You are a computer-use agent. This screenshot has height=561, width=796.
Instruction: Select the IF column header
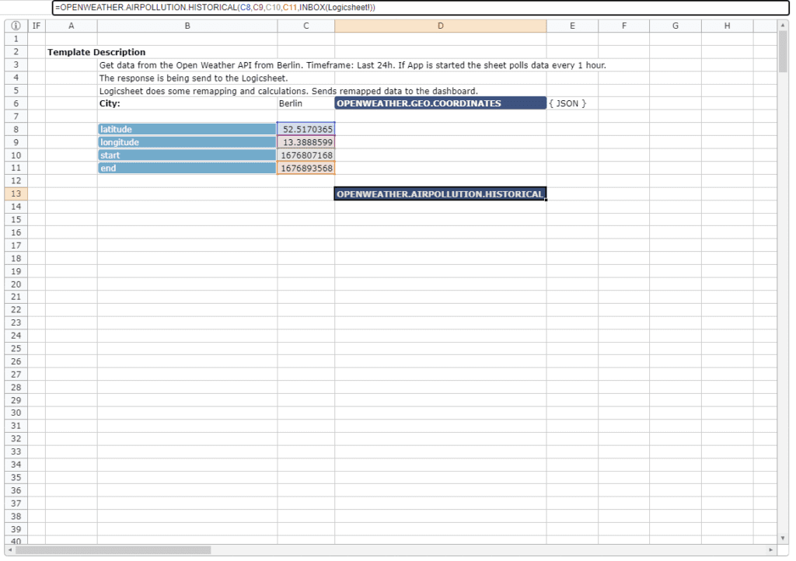tap(37, 26)
